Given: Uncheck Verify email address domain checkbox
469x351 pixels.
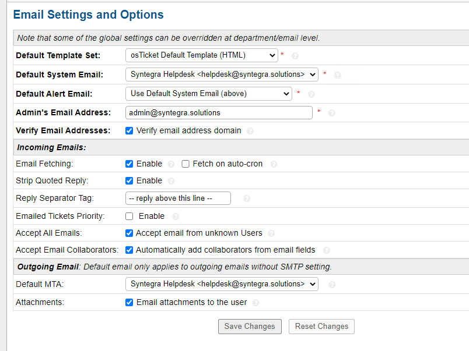Looking at the screenshot, I should coord(129,131).
